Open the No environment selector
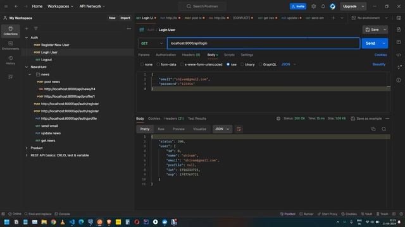 pos(370,18)
